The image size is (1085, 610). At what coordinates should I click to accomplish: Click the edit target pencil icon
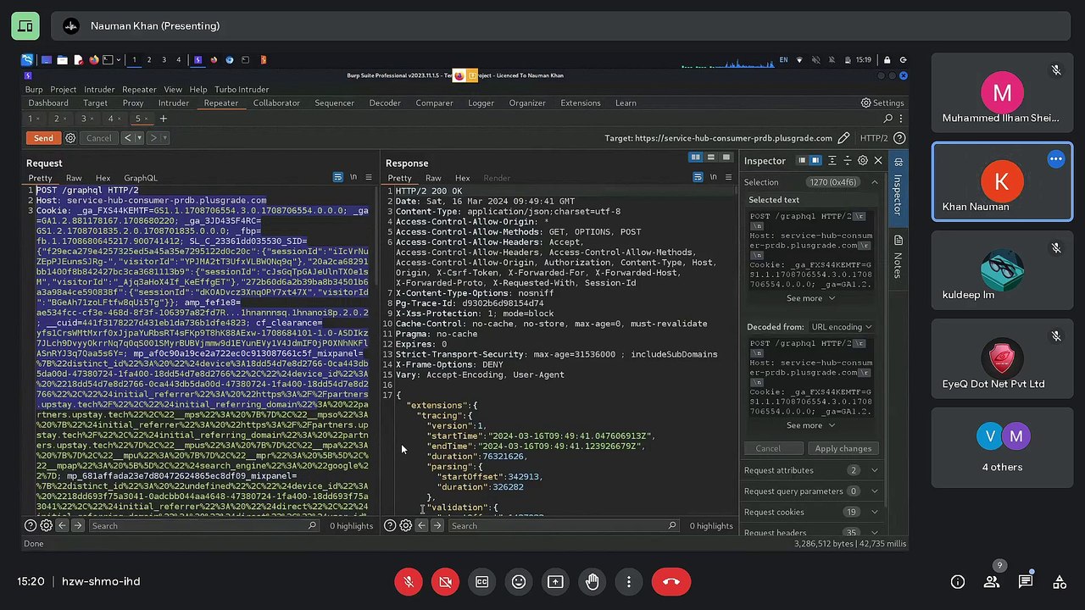(843, 138)
